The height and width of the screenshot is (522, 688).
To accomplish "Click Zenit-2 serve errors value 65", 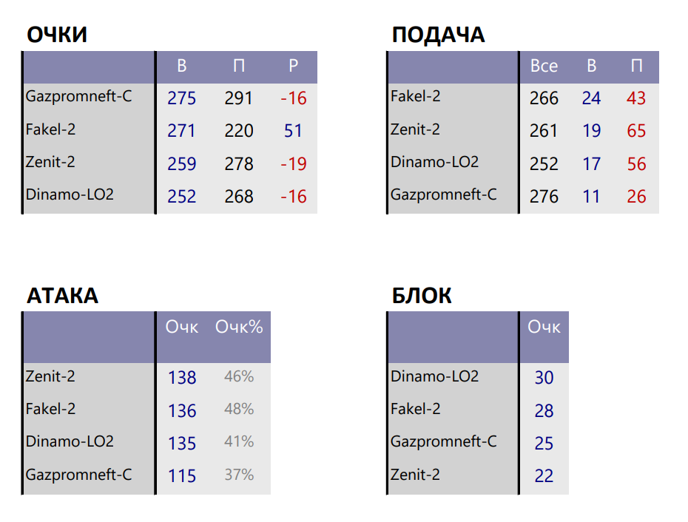I will (636, 131).
